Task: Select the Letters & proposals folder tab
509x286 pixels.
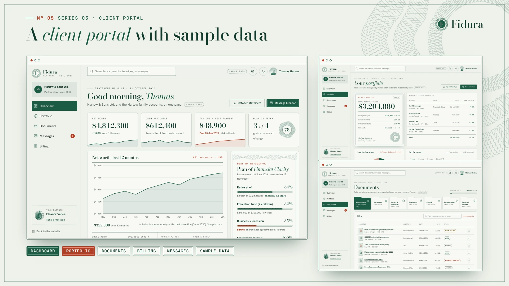Action: pyautogui.click(x=398, y=203)
